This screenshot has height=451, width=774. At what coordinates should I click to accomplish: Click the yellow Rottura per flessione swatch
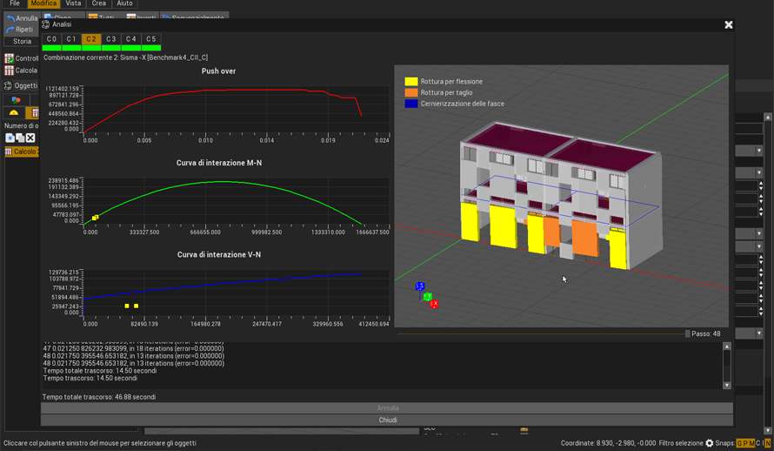point(411,82)
